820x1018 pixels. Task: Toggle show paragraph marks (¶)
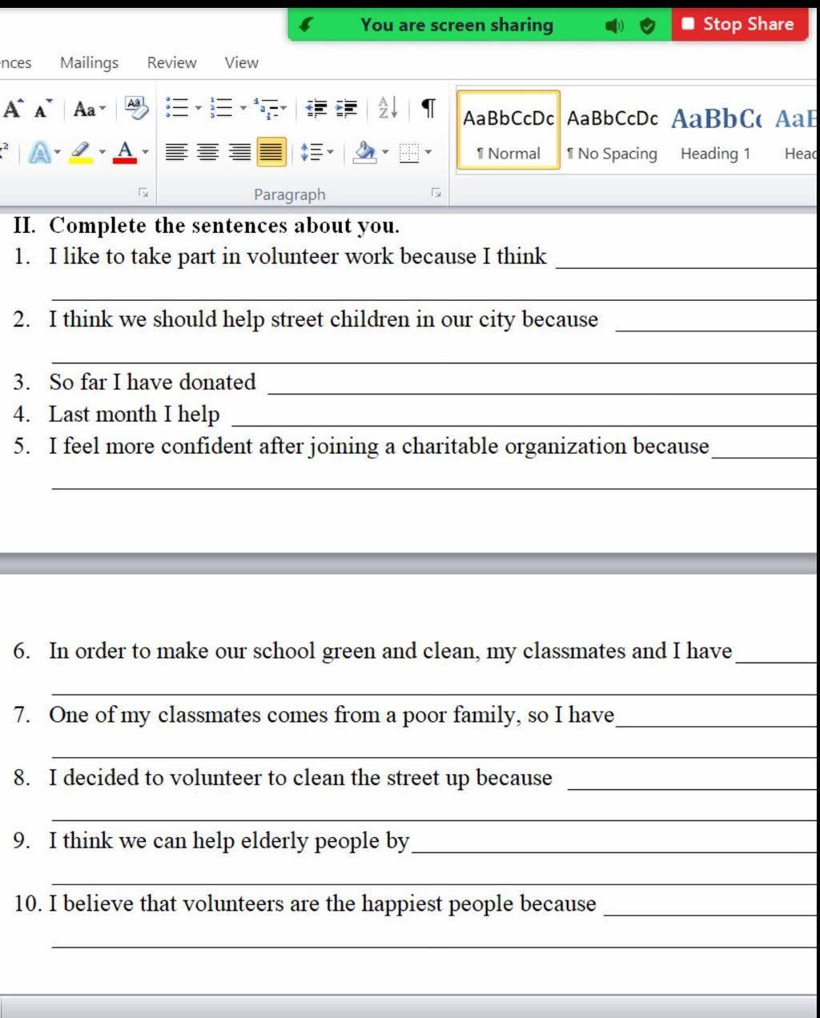pos(428,107)
